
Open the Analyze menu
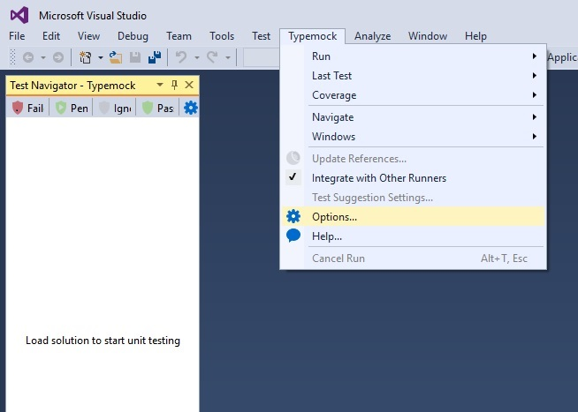(372, 36)
